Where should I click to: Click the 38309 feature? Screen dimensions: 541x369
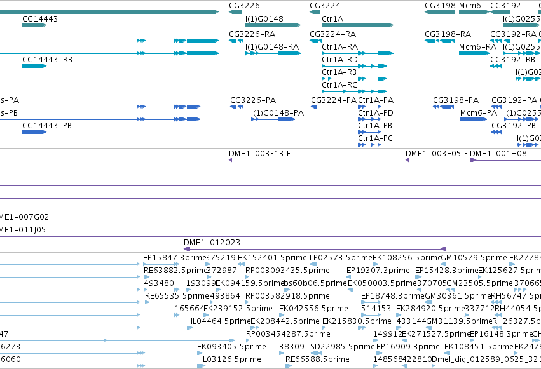(281, 353)
